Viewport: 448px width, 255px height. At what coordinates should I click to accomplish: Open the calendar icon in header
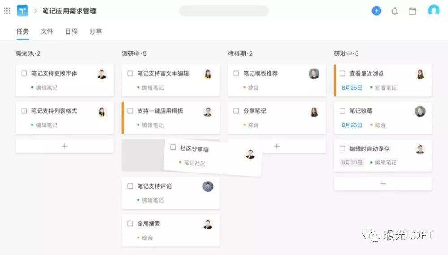point(412,11)
